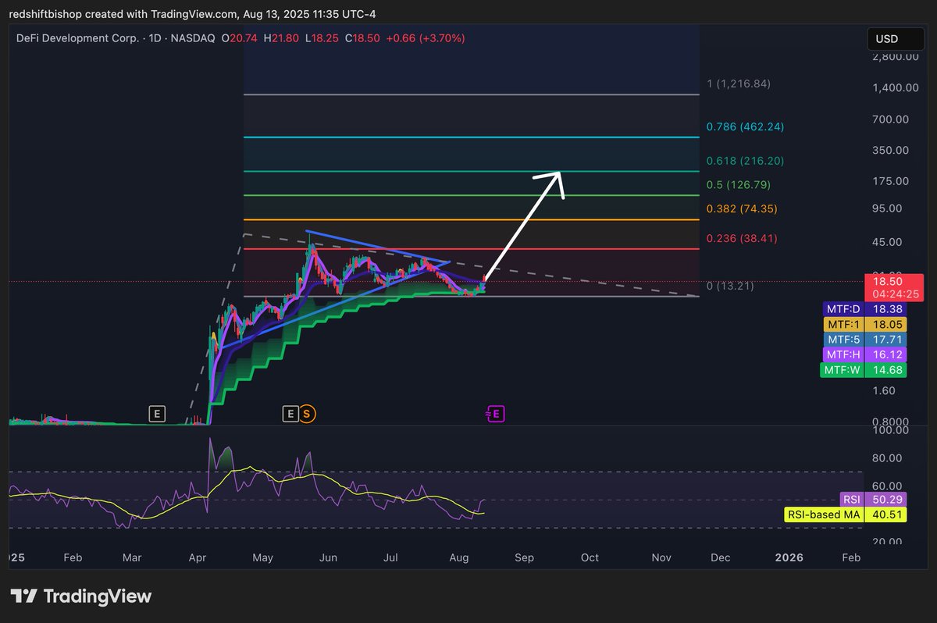Click the MTF:W 14.68 price label

point(864,370)
